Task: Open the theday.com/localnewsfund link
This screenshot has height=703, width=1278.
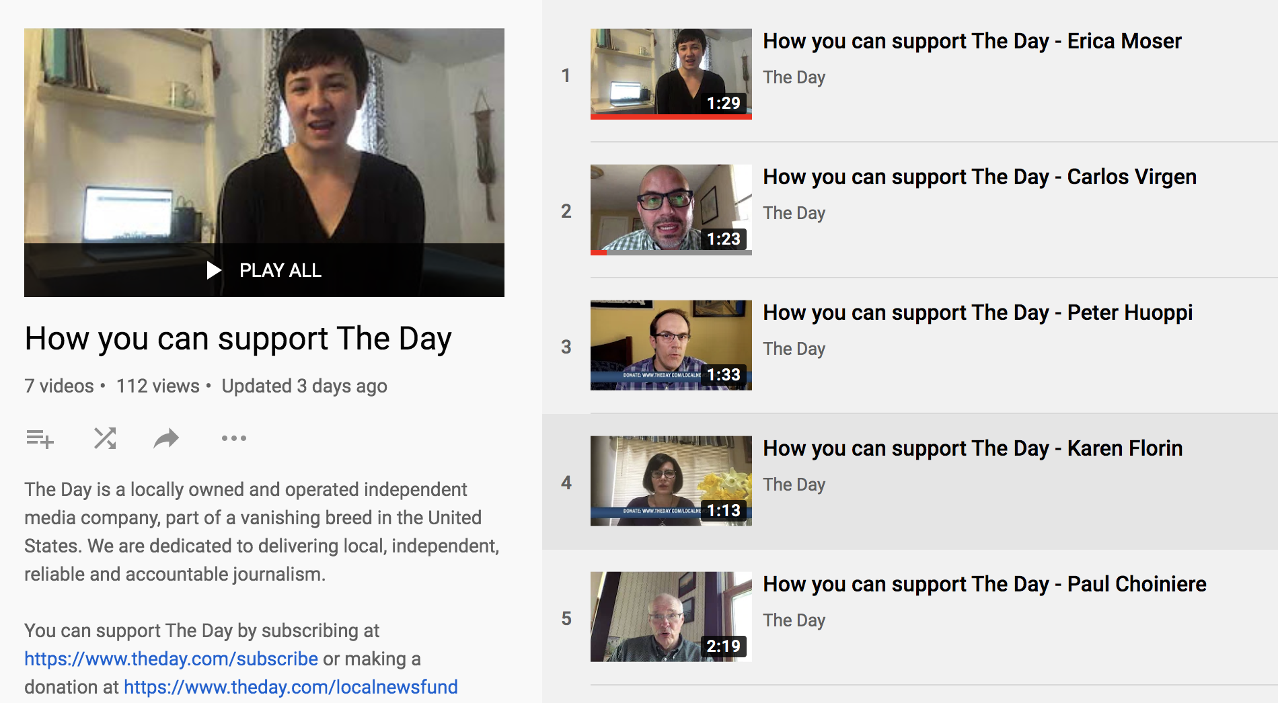Action: (x=291, y=687)
